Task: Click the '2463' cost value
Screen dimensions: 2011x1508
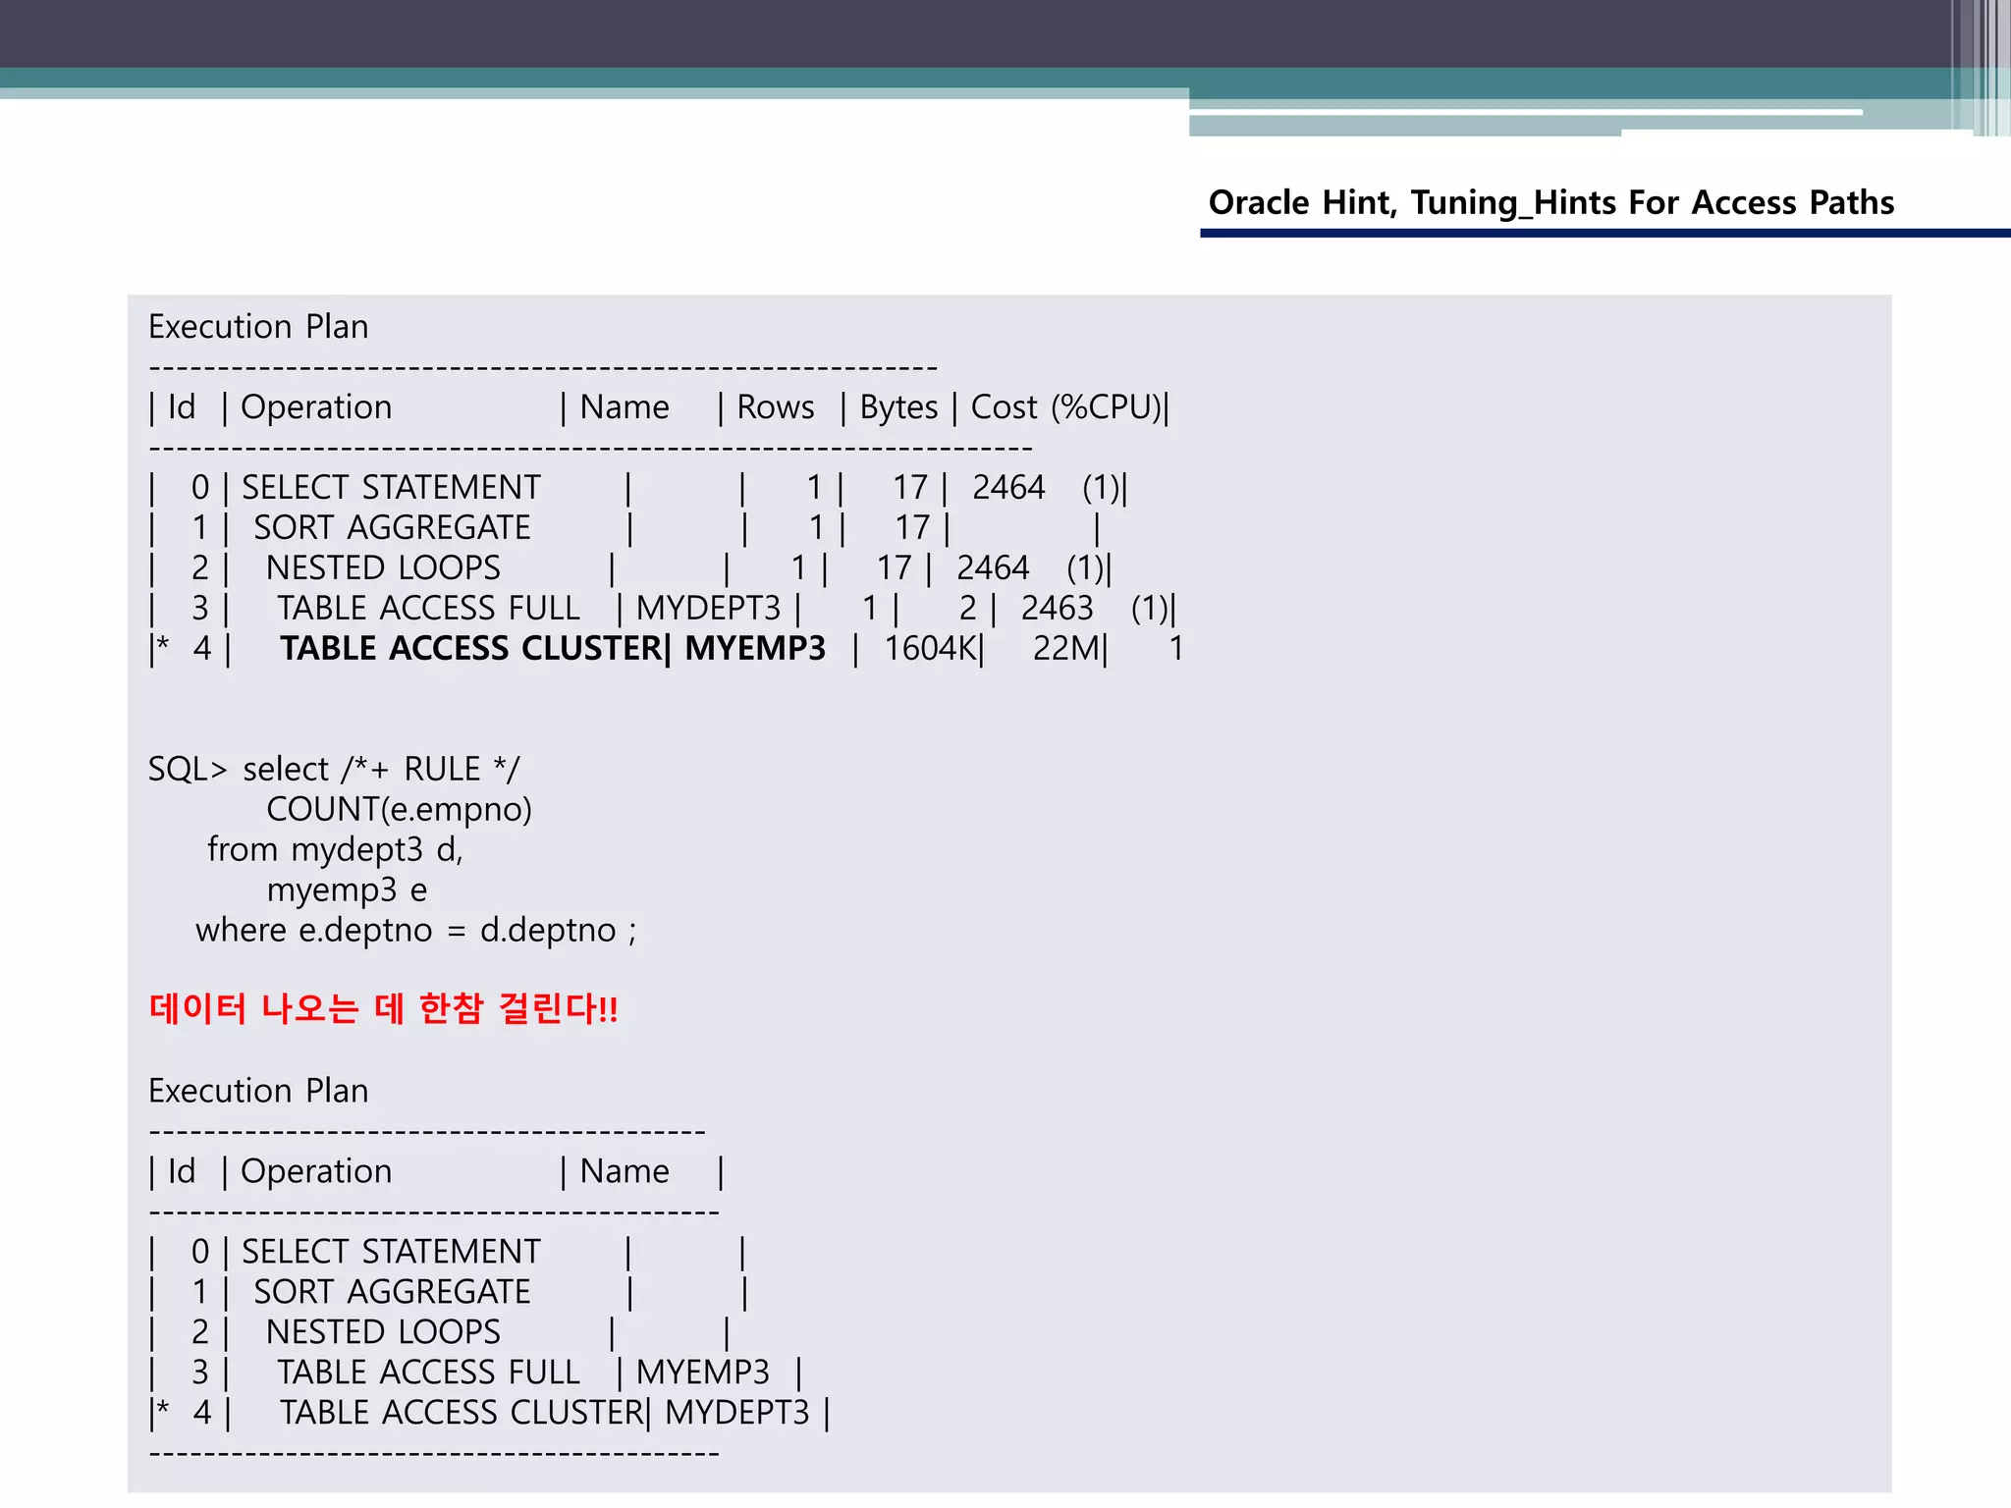Action: click(1057, 609)
